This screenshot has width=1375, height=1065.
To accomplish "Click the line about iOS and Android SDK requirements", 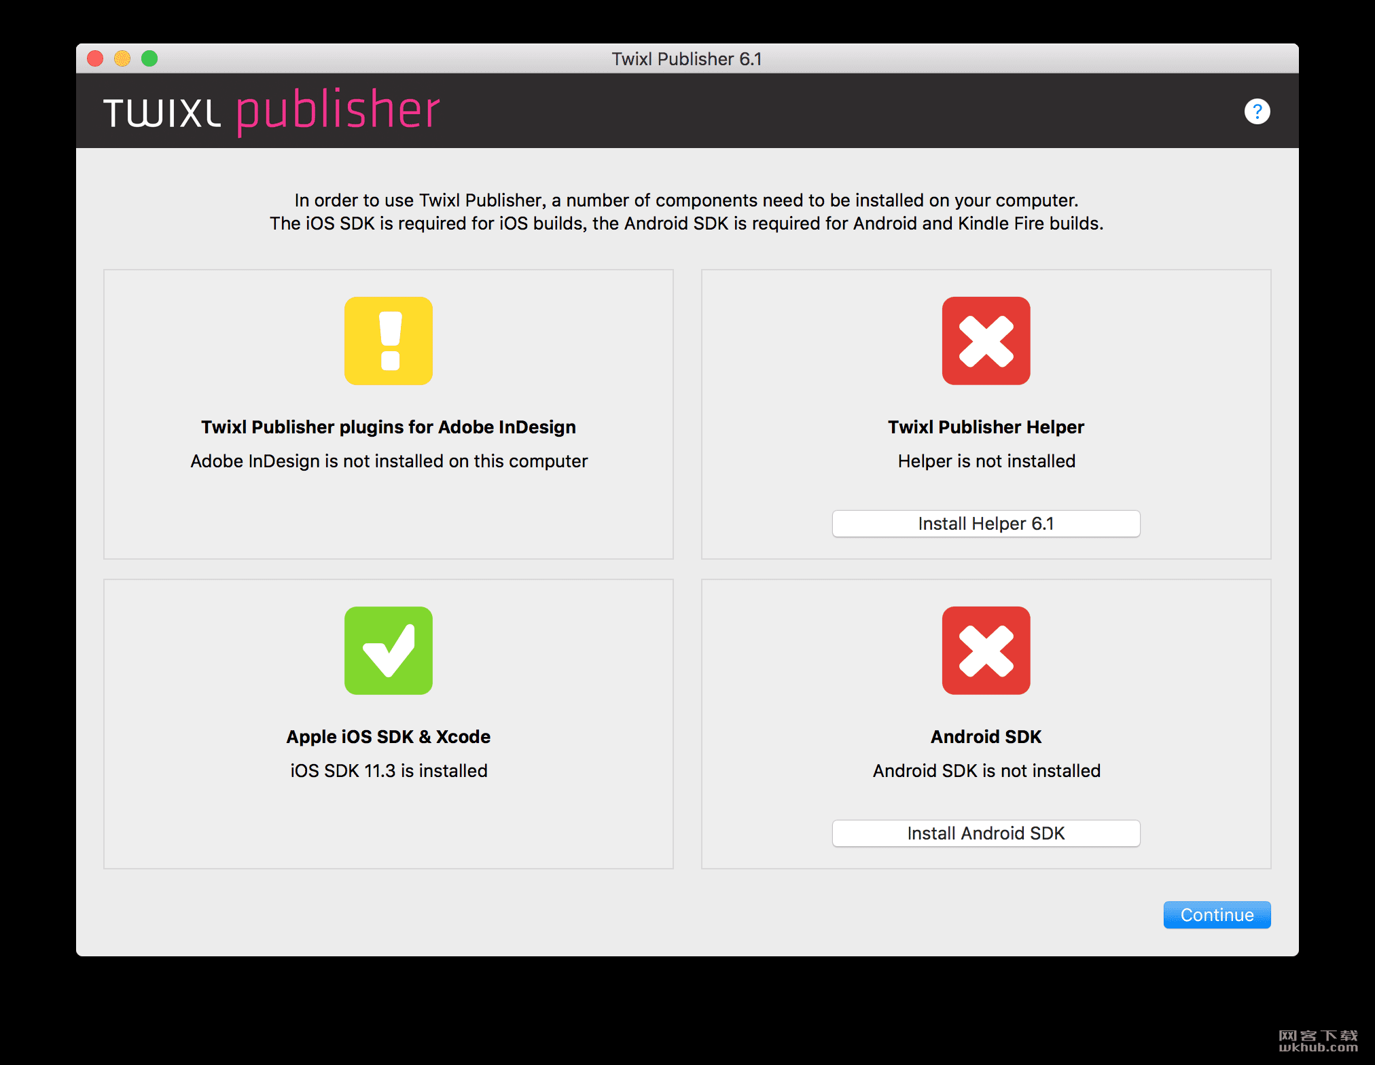I will tap(686, 223).
